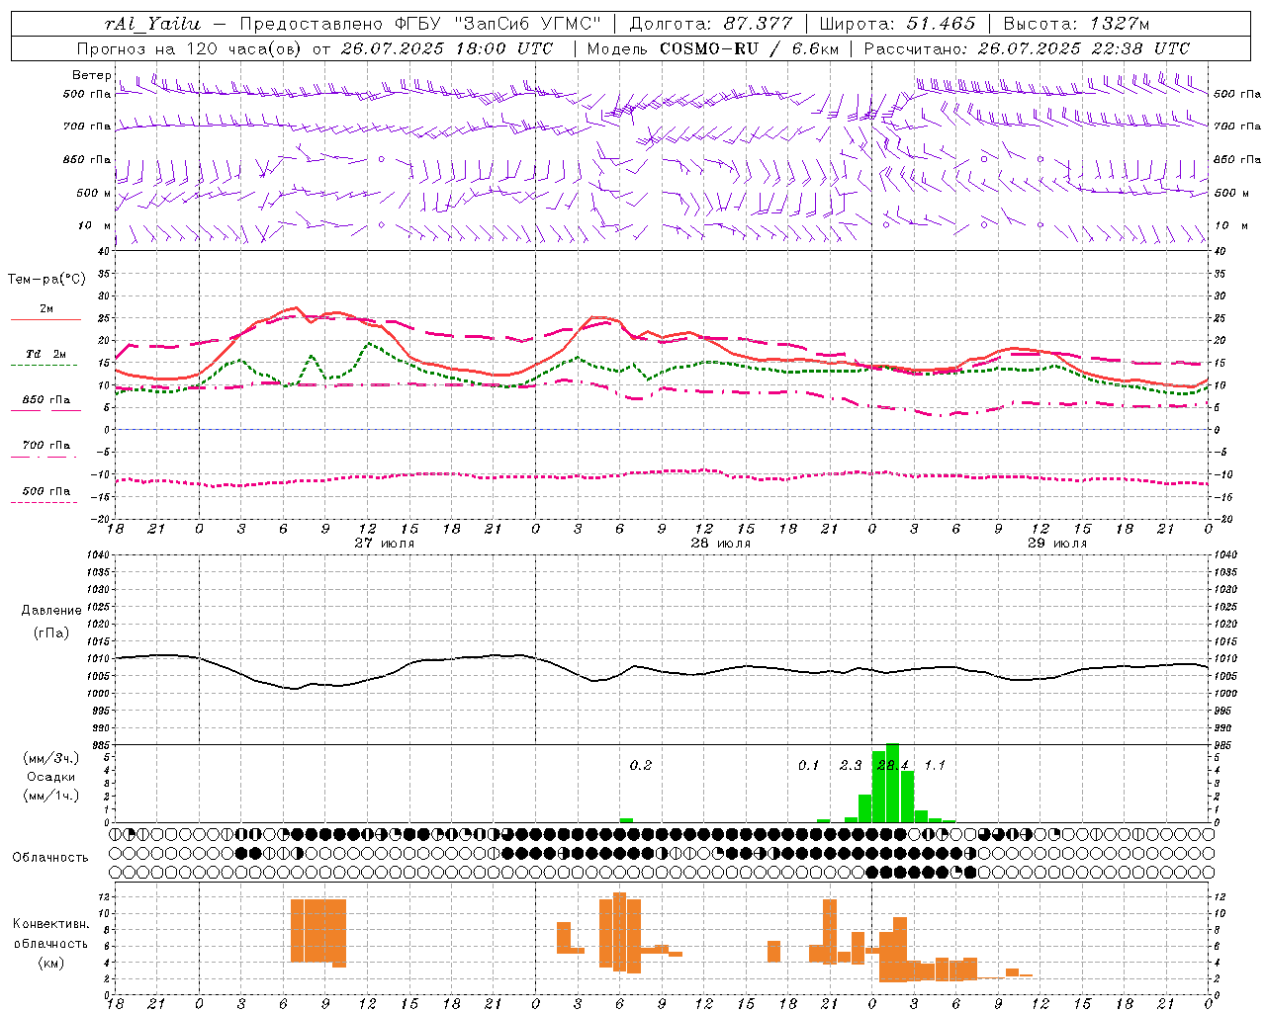Click the station name rAl_Yailu in header
1266x1012 pixels.
[x=152, y=24]
